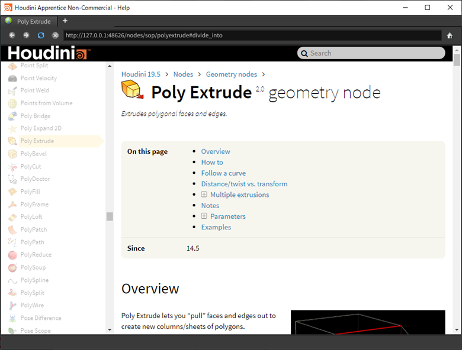The image size is (462, 350).
Task: Click the Poly Expand 2D icon
Action: point(12,128)
